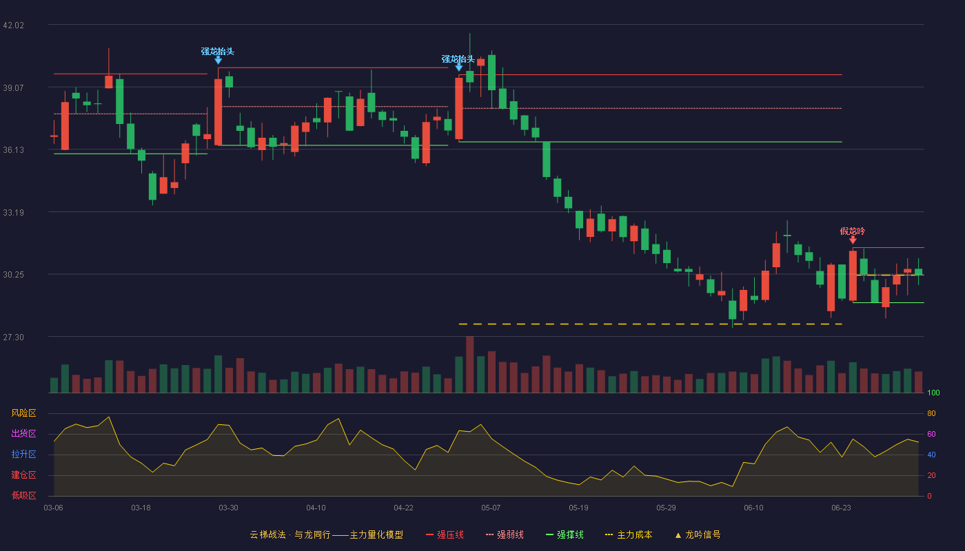
Task: Select the 拉升区 zone label
Action: pyautogui.click(x=23, y=455)
